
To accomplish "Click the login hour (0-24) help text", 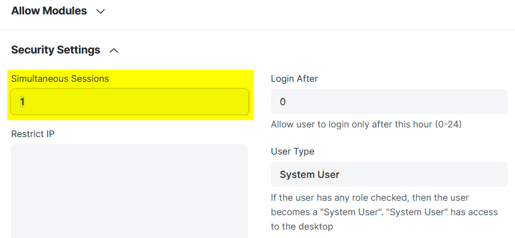I will (366, 124).
